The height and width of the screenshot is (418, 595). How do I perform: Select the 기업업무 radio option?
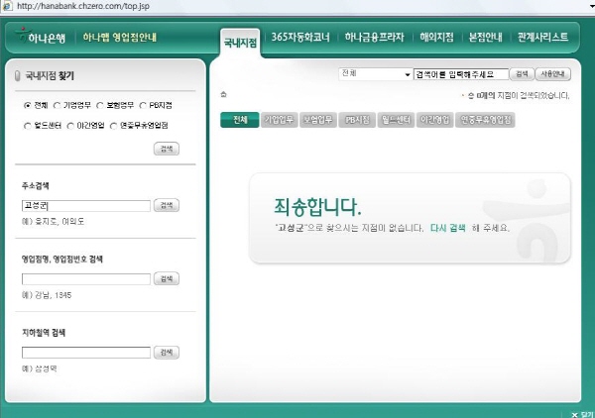click(x=57, y=103)
